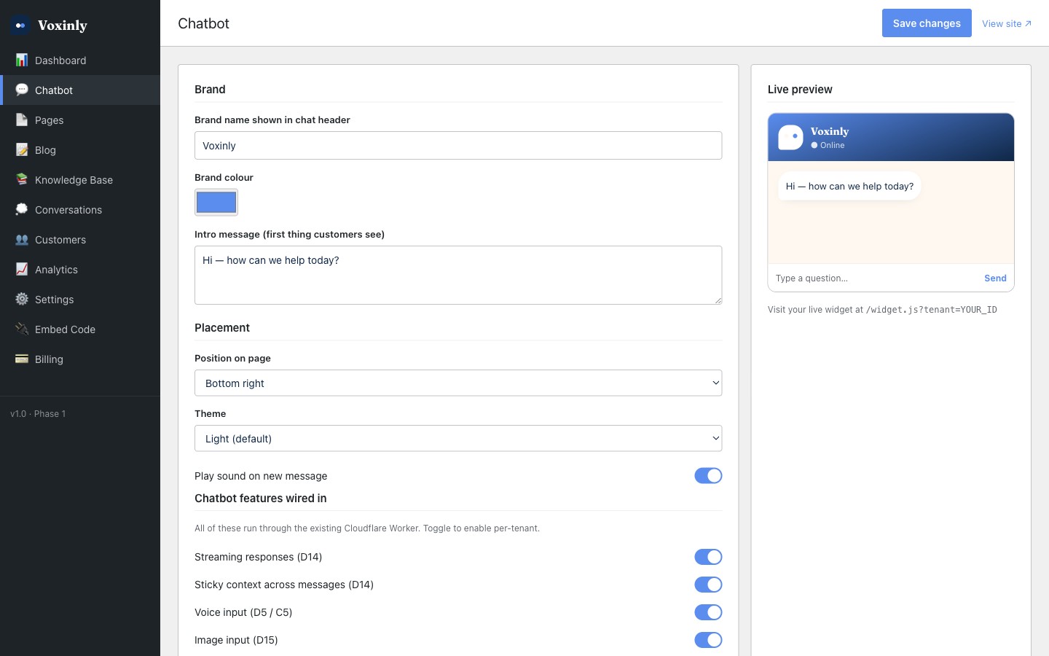The width and height of the screenshot is (1049, 656).
Task: Open the View site link
Action: pos(1006,24)
